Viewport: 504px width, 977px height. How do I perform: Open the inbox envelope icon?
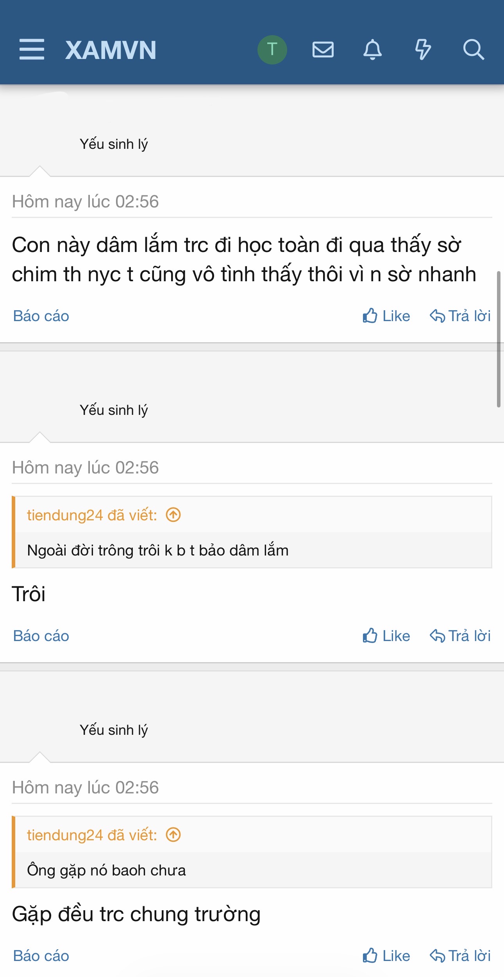coord(323,50)
